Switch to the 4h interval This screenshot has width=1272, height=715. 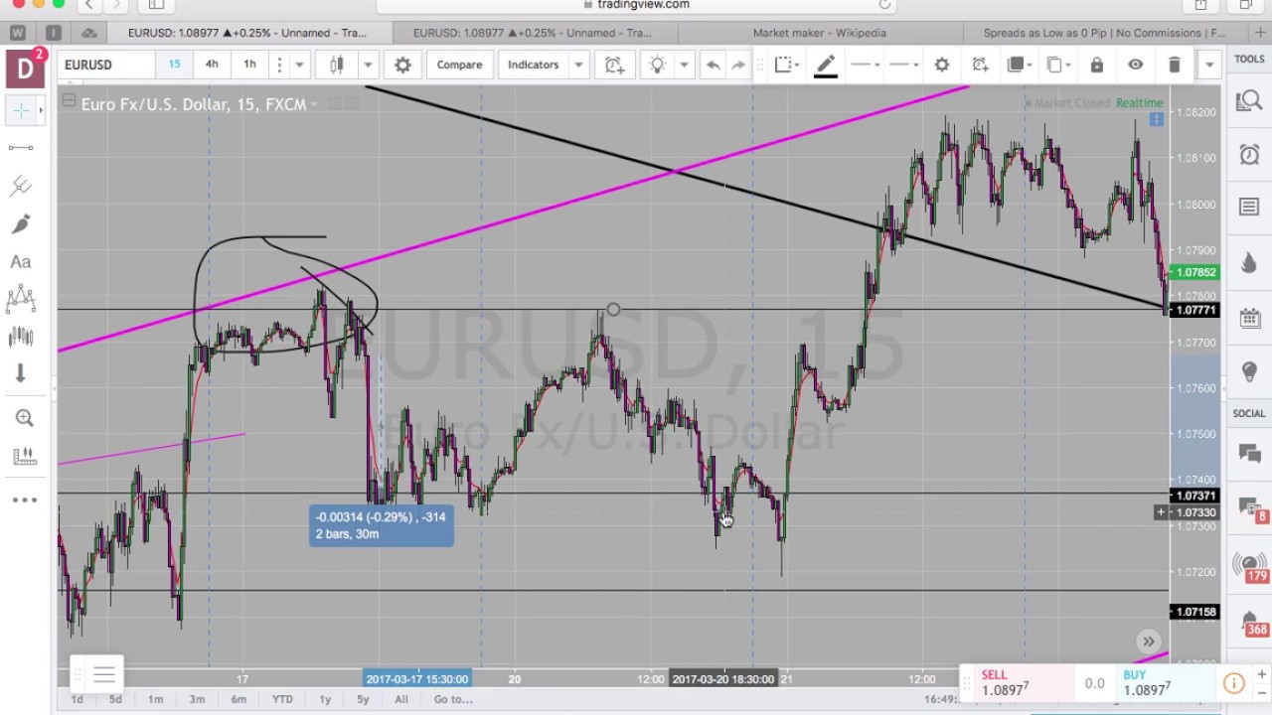click(x=212, y=65)
